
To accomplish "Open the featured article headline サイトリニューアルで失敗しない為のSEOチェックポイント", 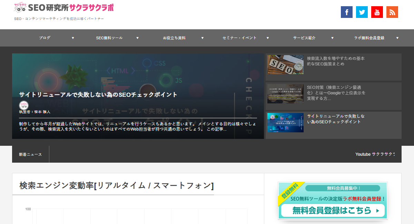I will [98, 95].
